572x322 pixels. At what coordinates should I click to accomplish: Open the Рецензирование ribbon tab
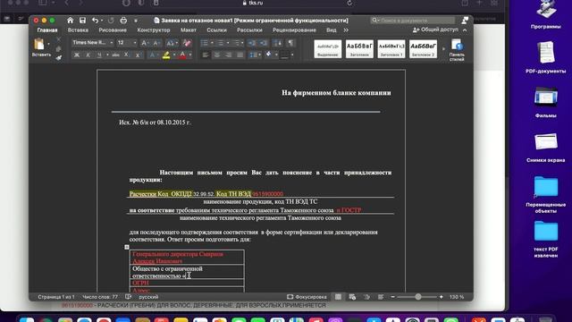tap(294, 30)
